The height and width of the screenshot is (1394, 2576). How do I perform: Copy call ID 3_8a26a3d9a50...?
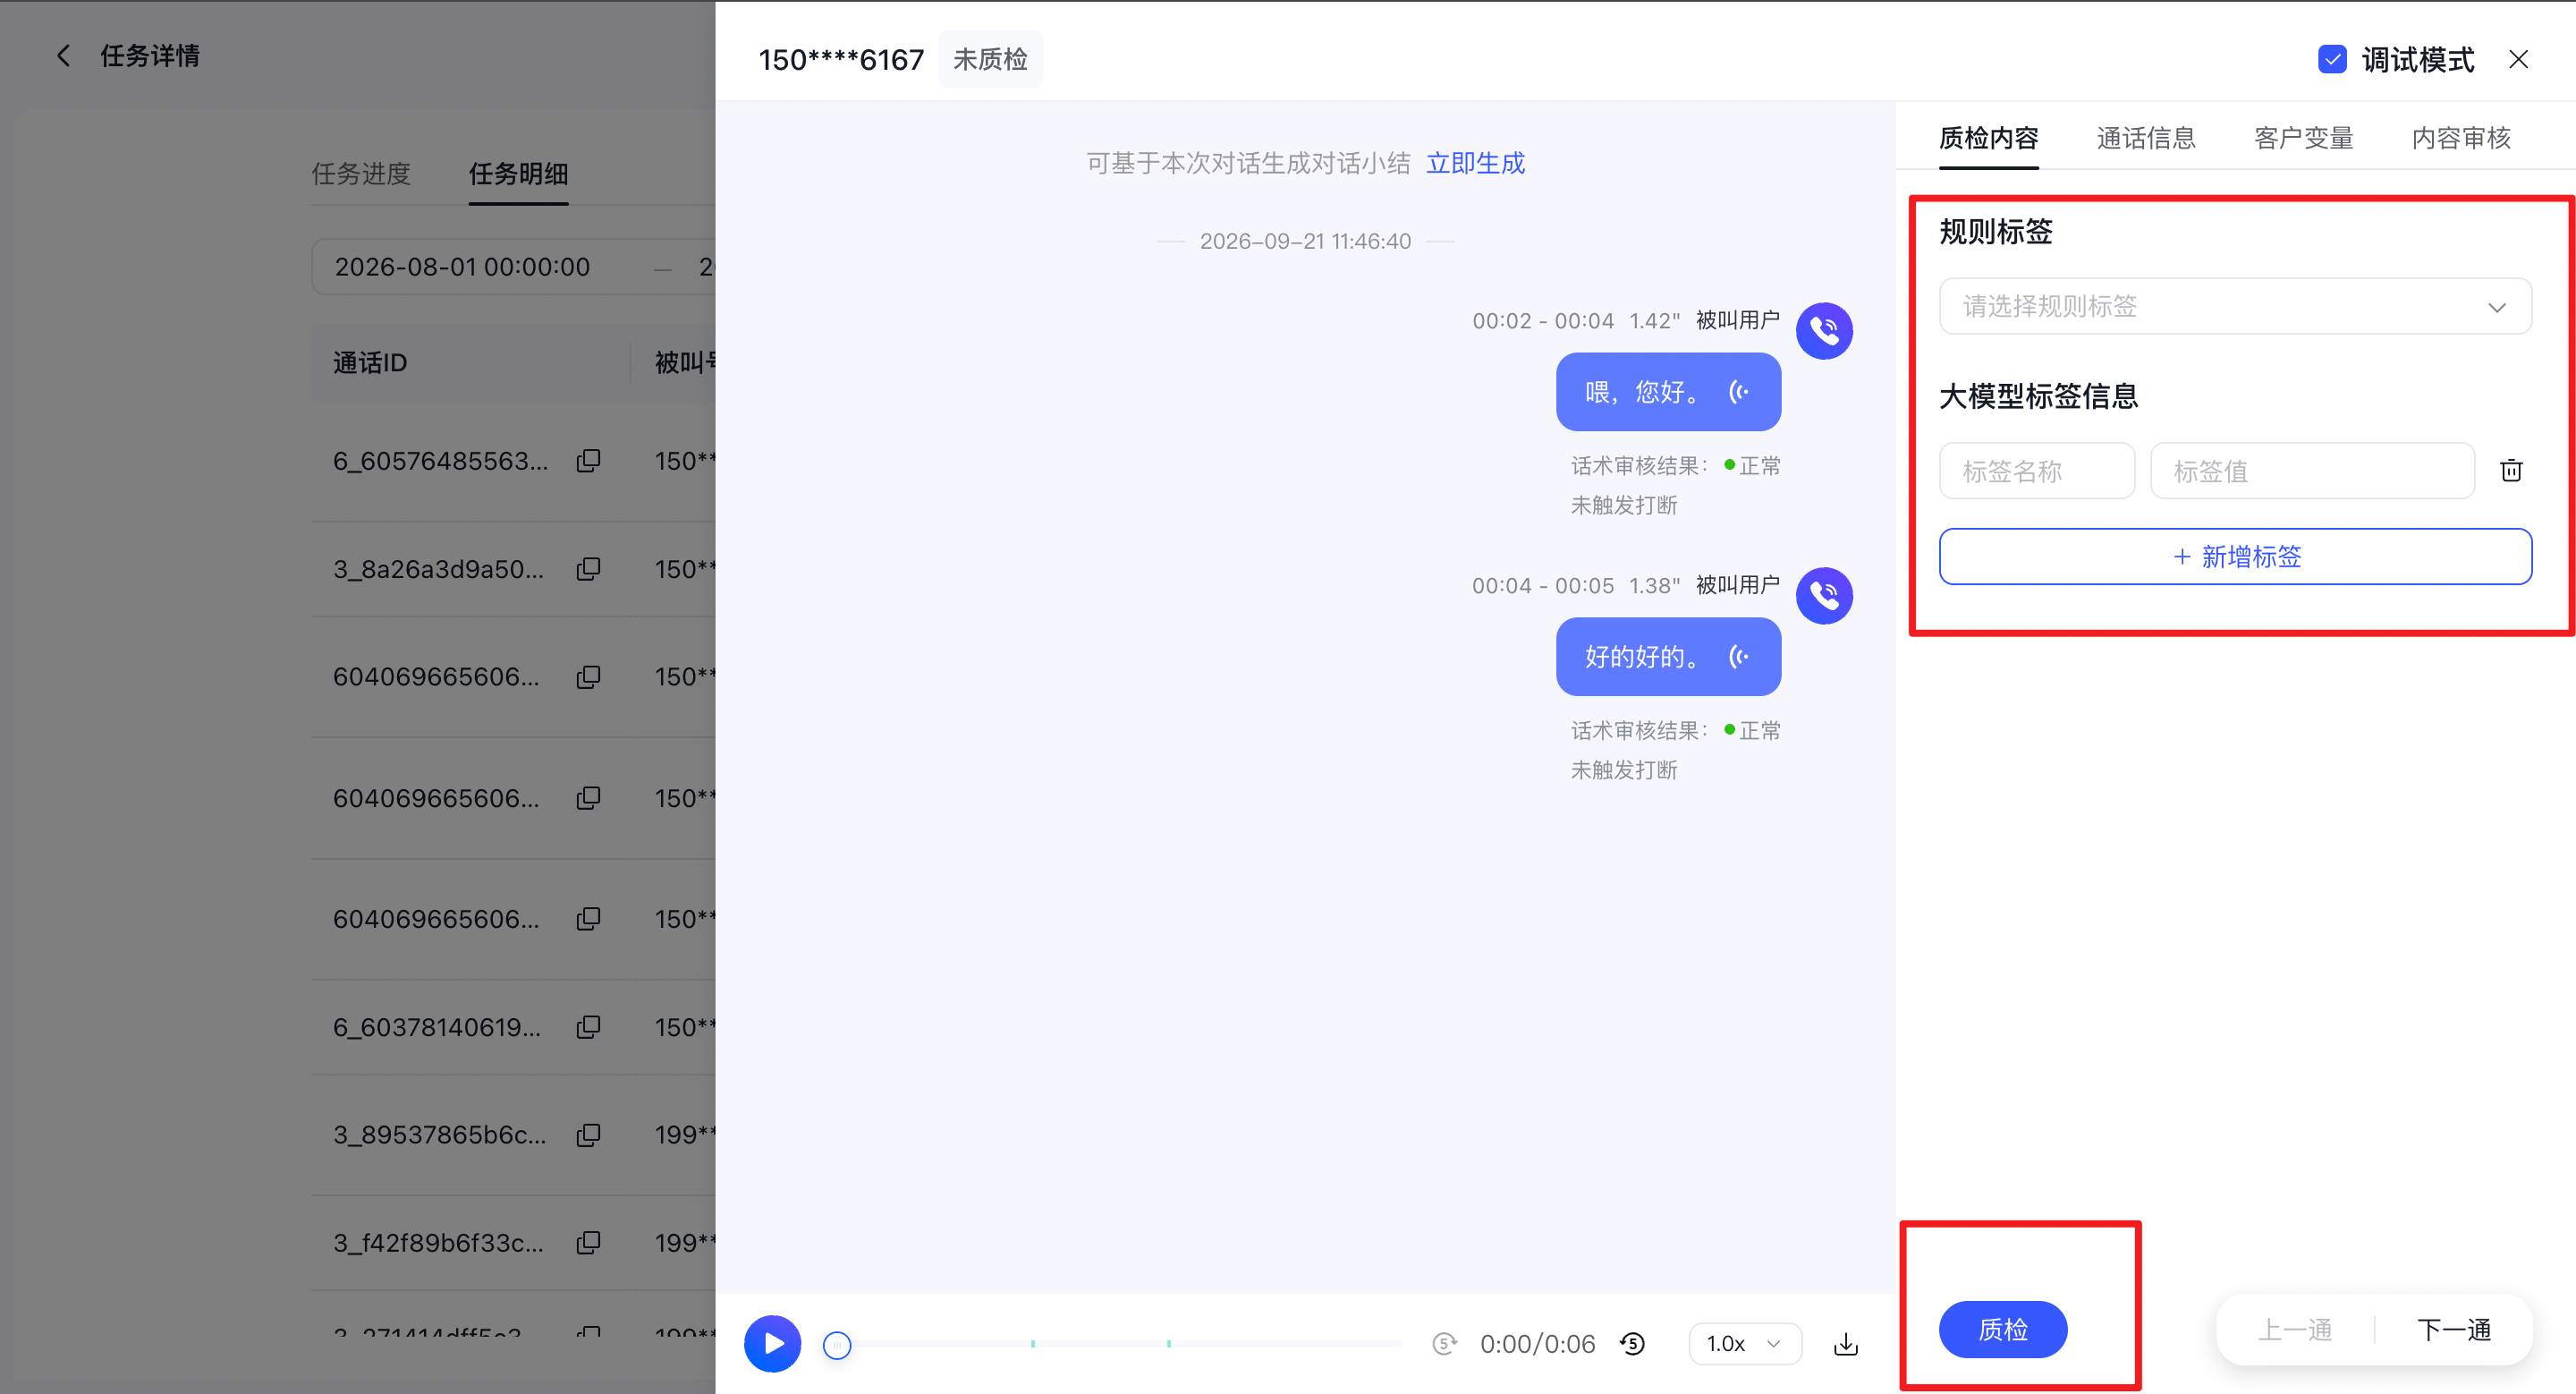click(588, 569)
